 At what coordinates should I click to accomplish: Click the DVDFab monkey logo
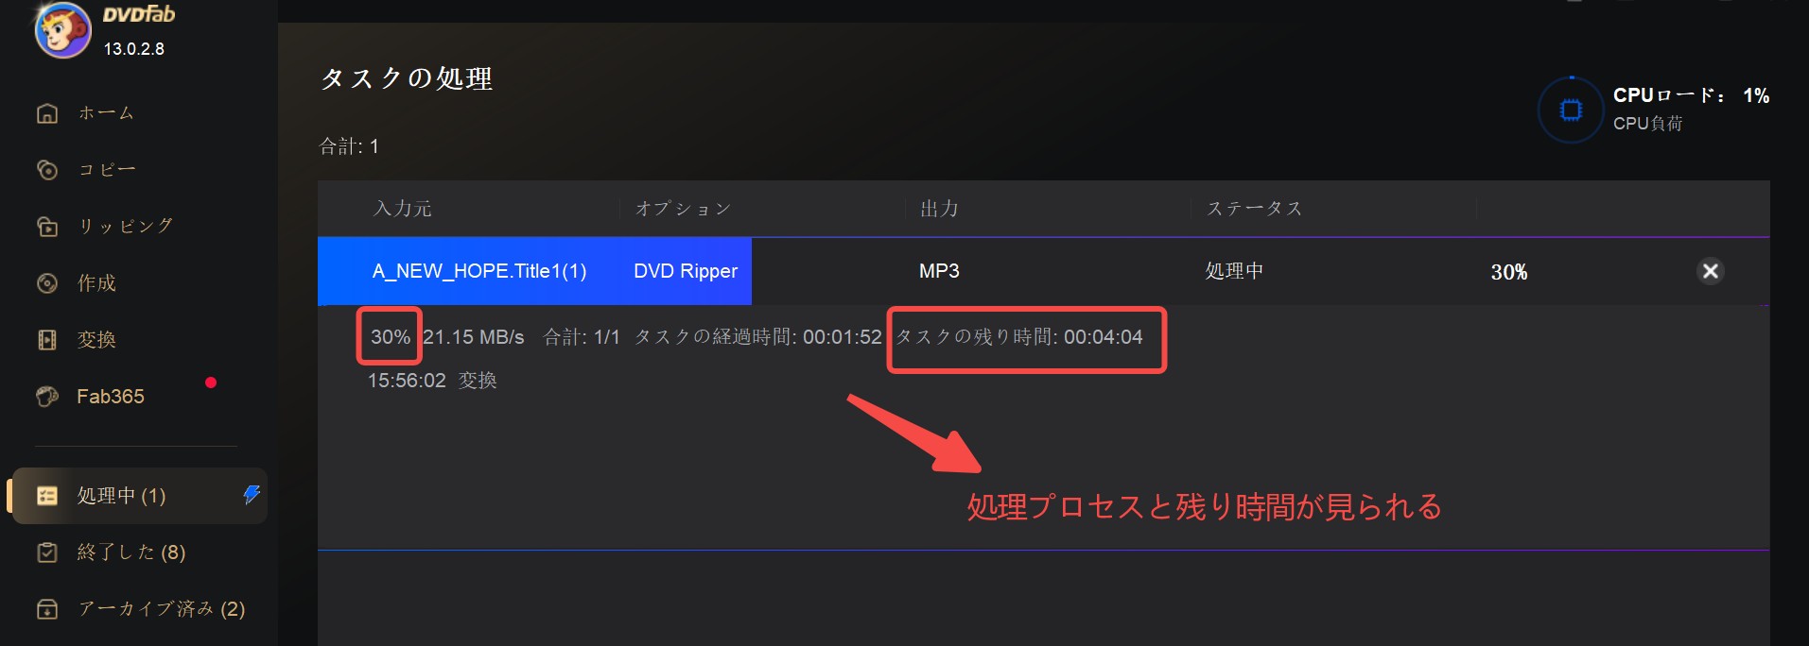[x=62, y=29]
